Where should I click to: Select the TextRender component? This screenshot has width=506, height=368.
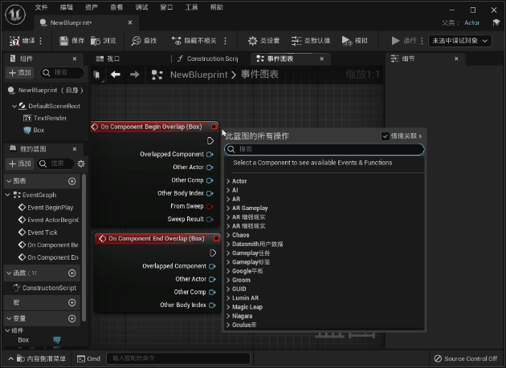pyautogui.click(x=44, y=118)
